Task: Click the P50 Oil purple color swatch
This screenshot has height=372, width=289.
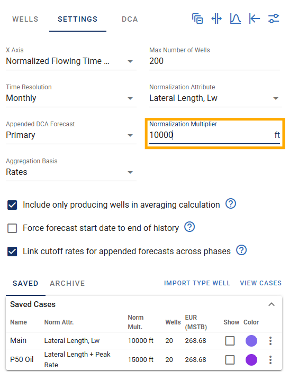Action: pos(251,360)
